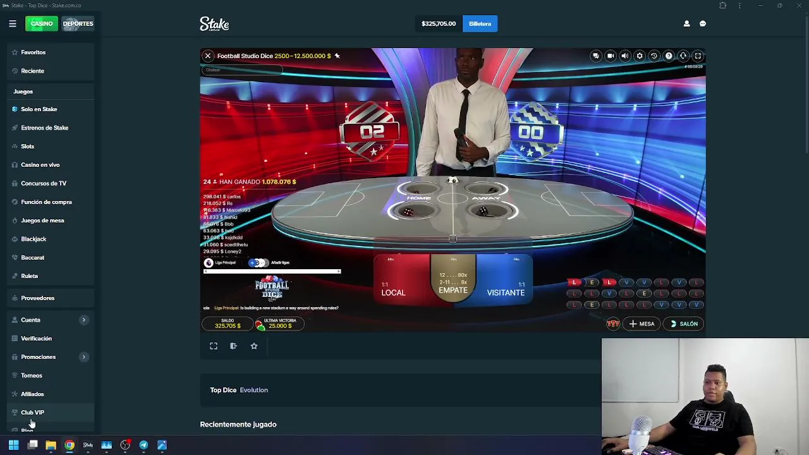Viewport: 809px width, 455px height.
Task: Open the game help question icon
Action: [x=669, y=56]
